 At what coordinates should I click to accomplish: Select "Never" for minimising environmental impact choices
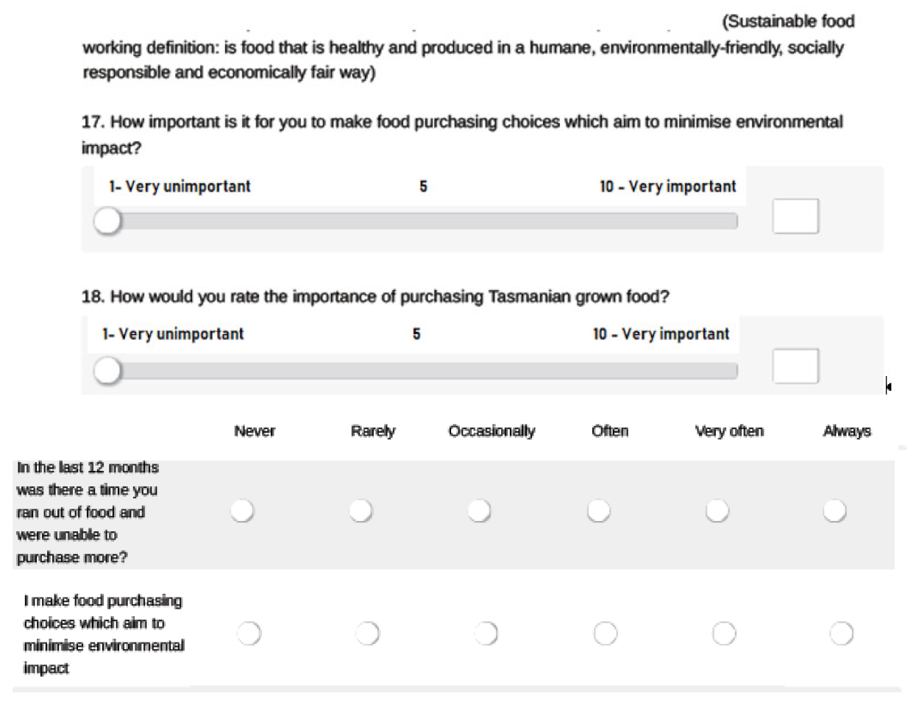249,632
